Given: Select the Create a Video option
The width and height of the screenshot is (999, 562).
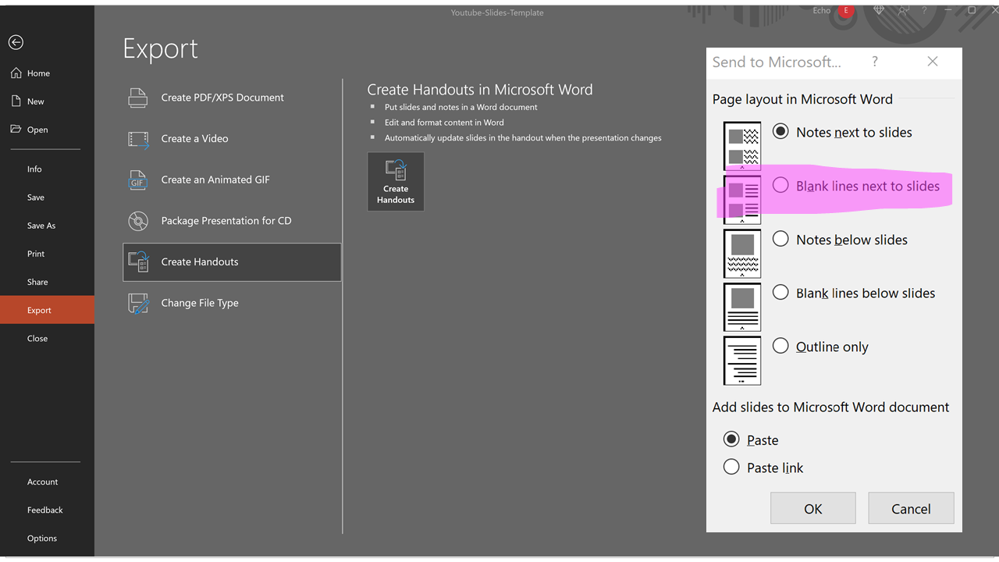Looking at the screenshot, I should (x=194, y=138).
